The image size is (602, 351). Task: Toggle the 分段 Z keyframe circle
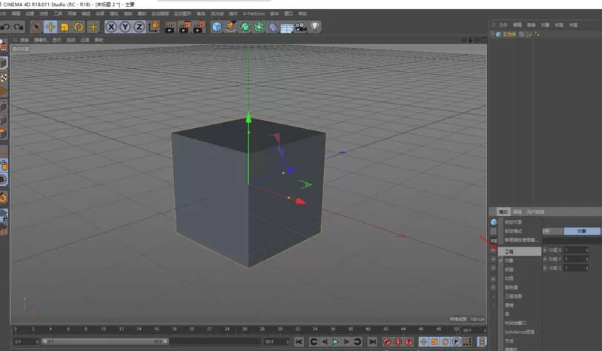[x=545, y=268]
